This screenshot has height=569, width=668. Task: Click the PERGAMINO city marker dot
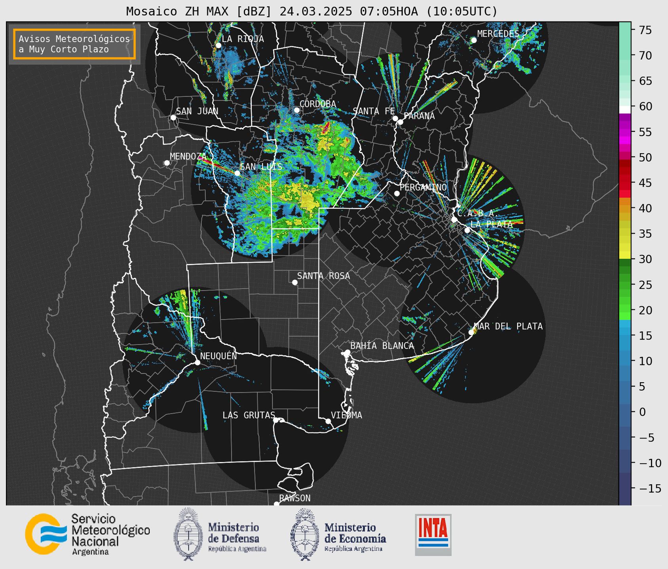[397, 193]
